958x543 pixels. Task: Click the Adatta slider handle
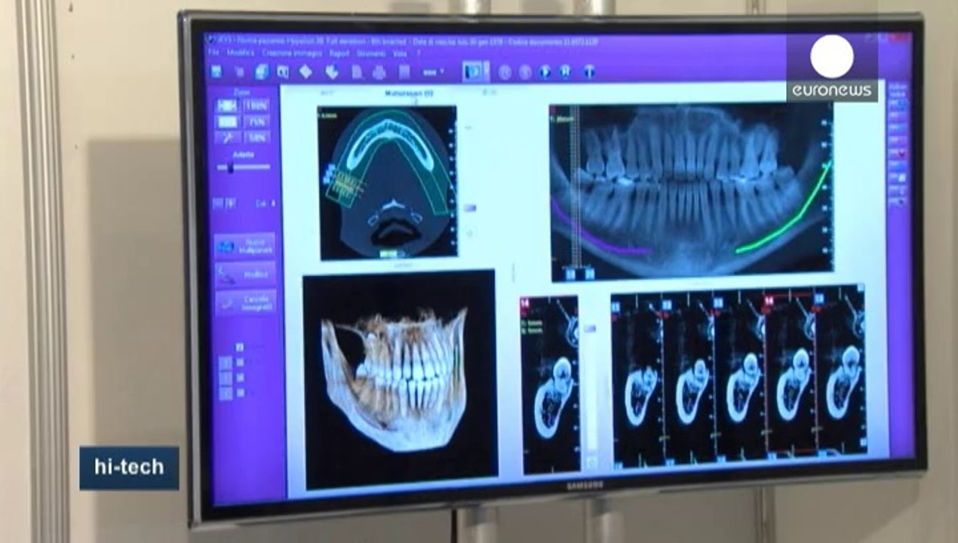[230, 167]
